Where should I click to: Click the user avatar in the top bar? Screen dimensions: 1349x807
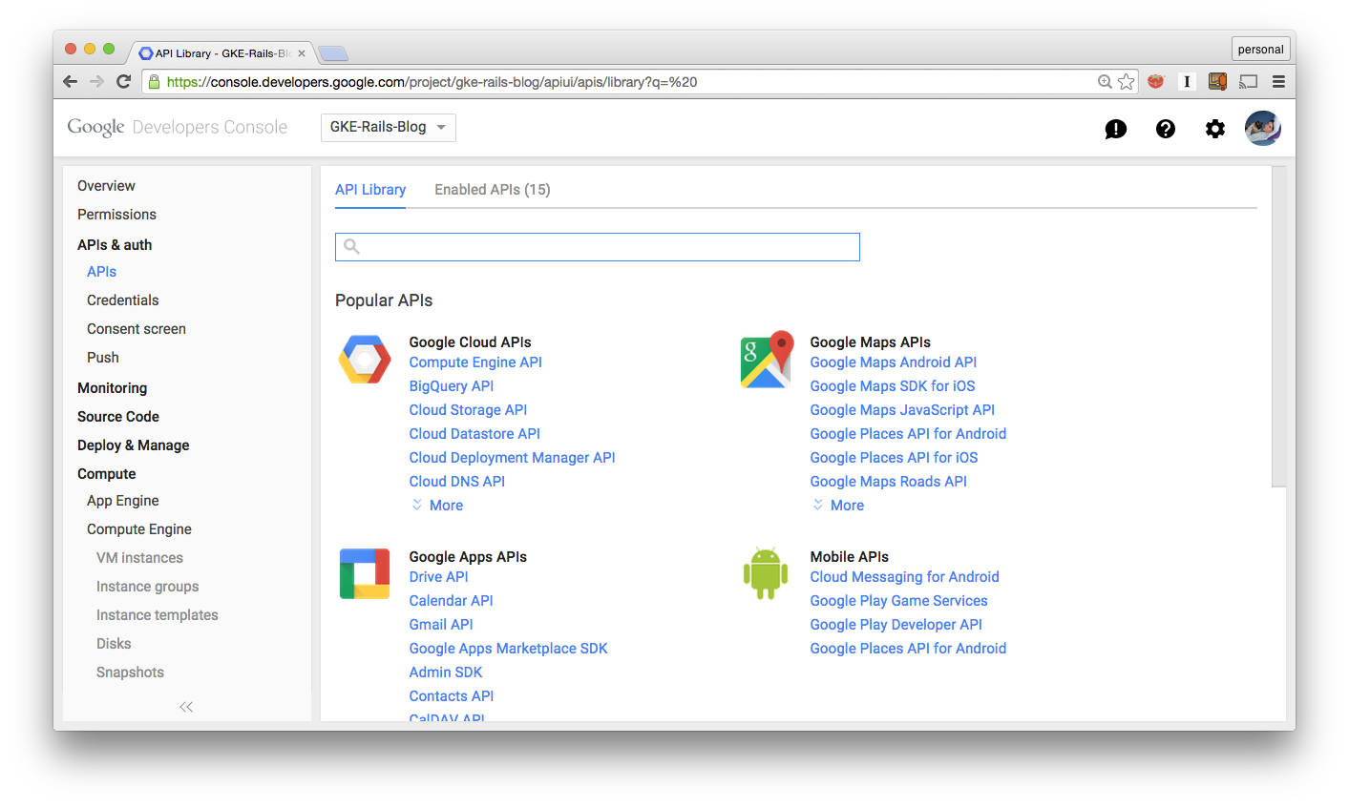[x=1262, y=127]
